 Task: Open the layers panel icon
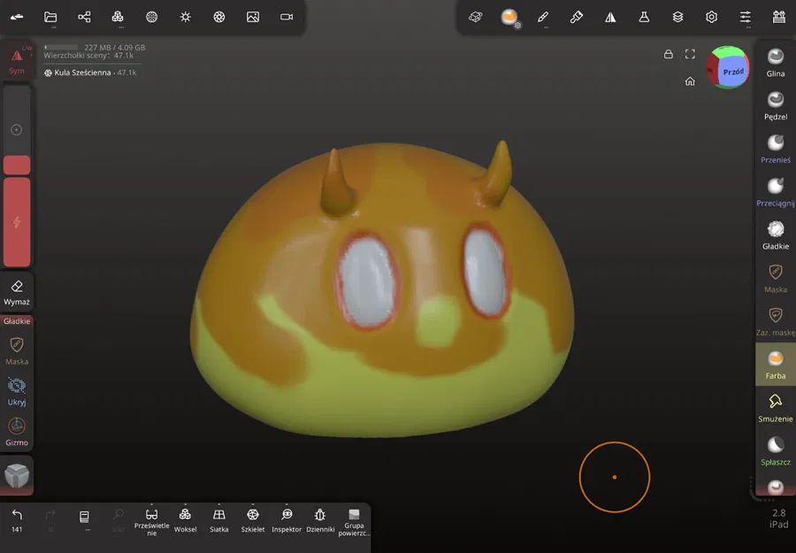click(x=677, y=16)
